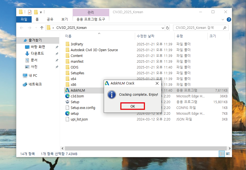Click the back navigation arrow
This screenshot has width=246, height=170.
point(21,28)
